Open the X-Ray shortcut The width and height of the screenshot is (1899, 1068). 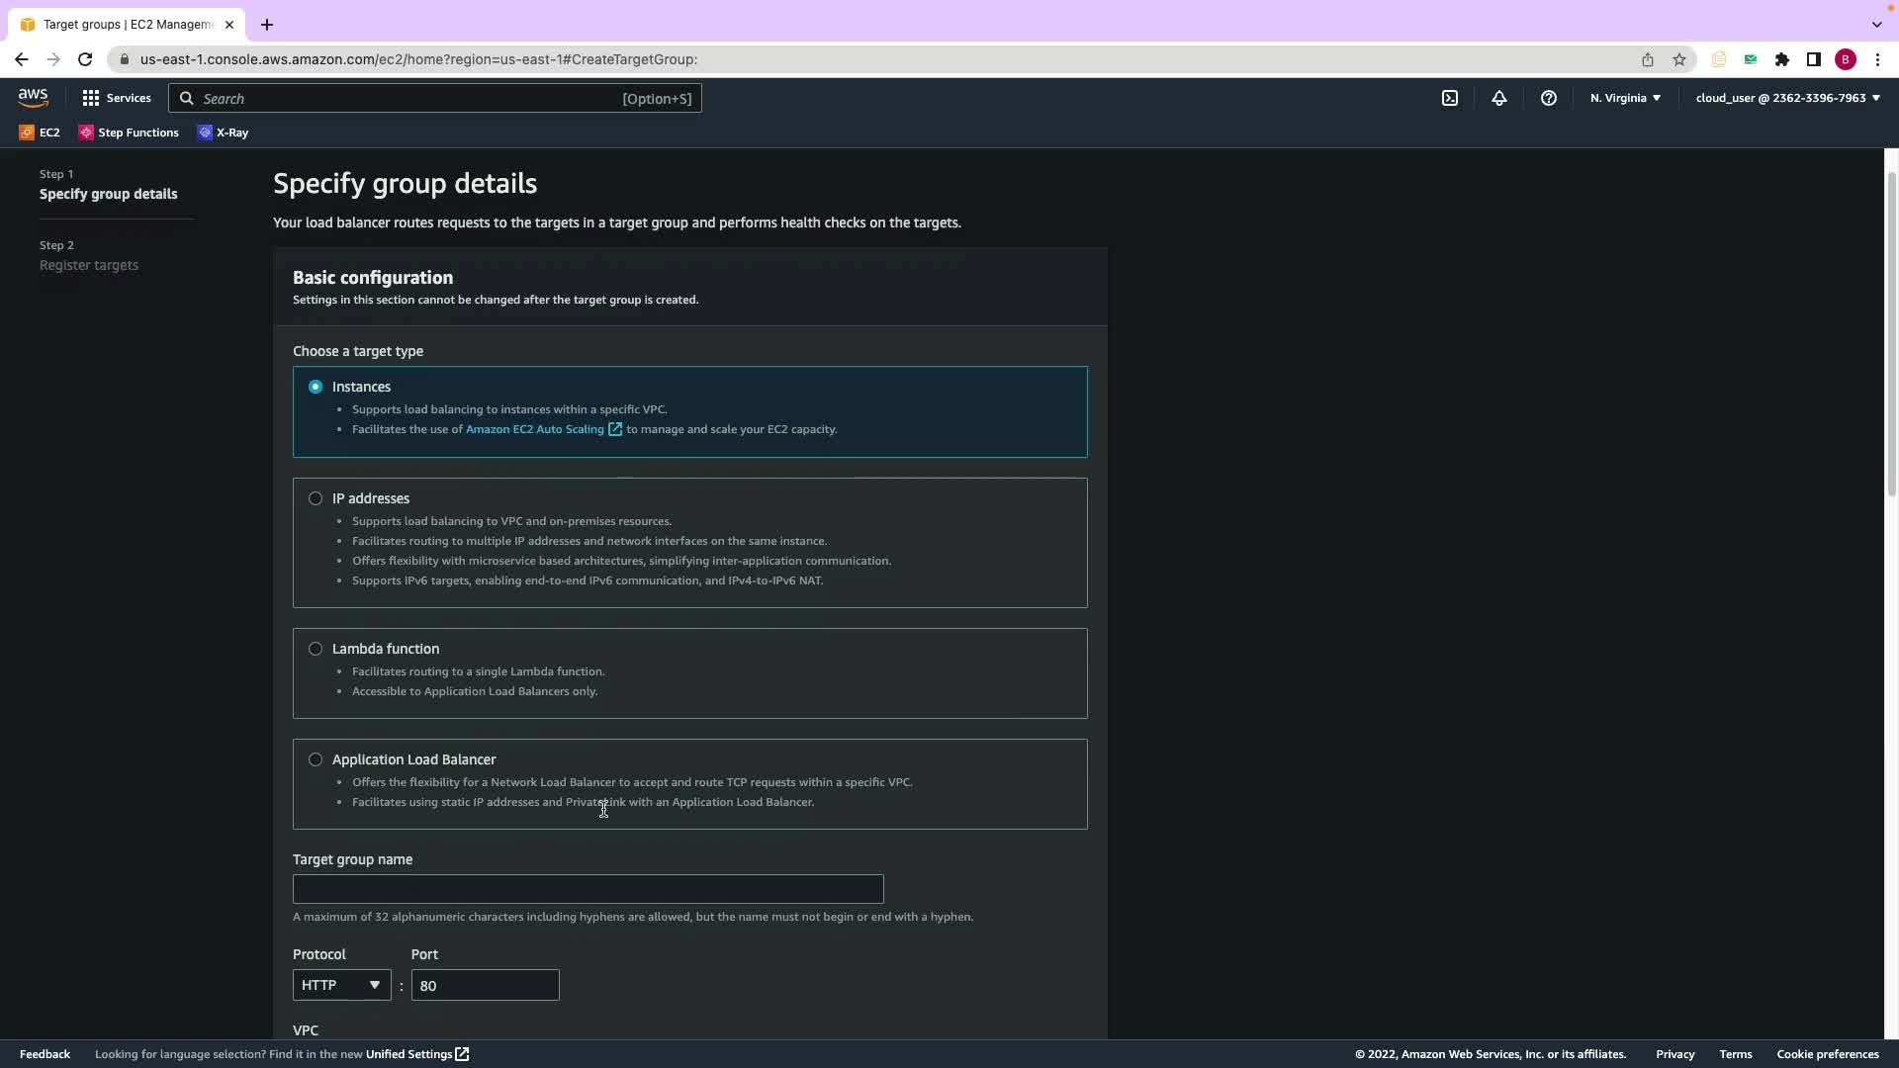(224, 133)
